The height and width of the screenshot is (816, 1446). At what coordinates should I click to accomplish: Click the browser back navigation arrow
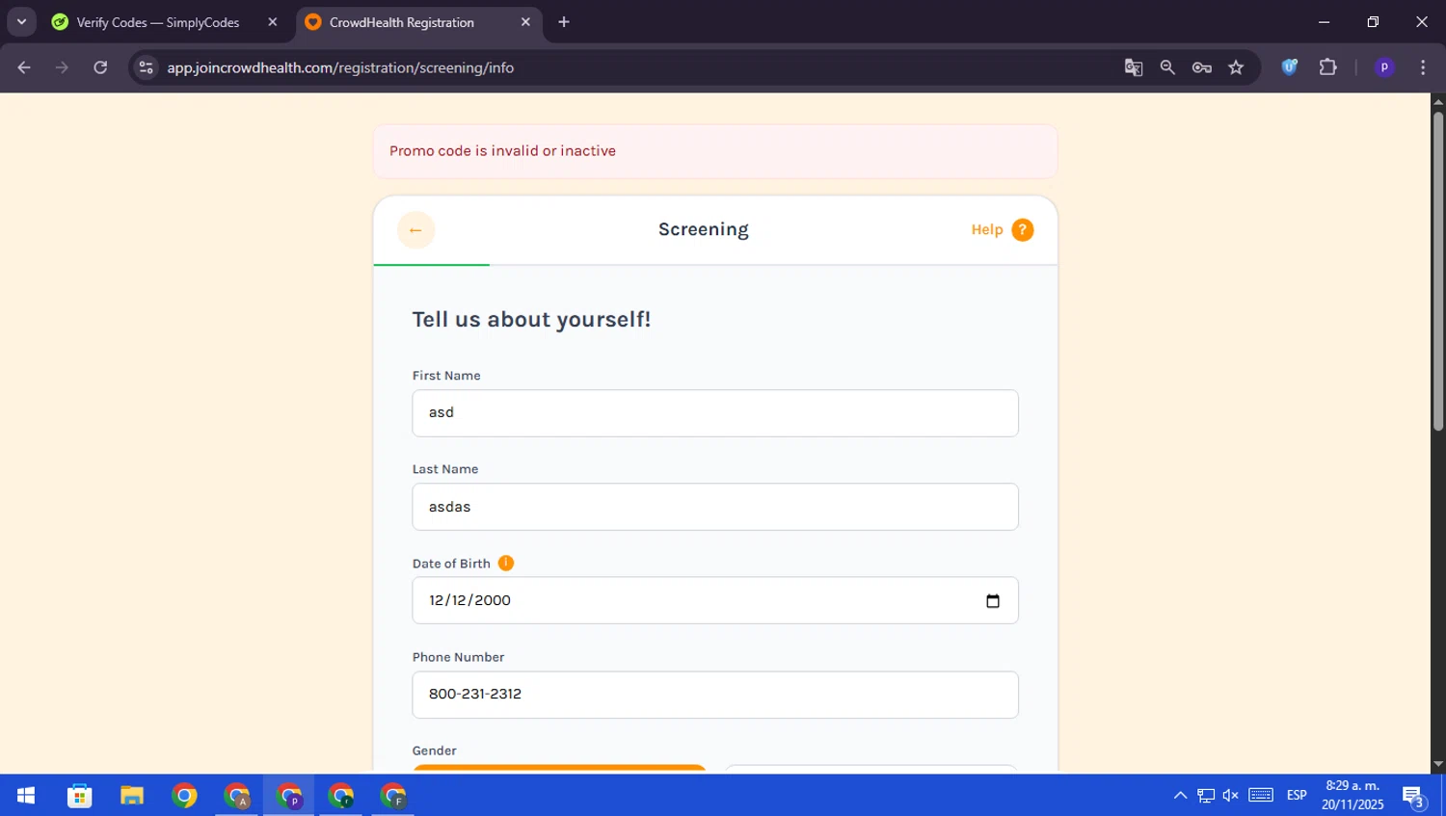24,67
